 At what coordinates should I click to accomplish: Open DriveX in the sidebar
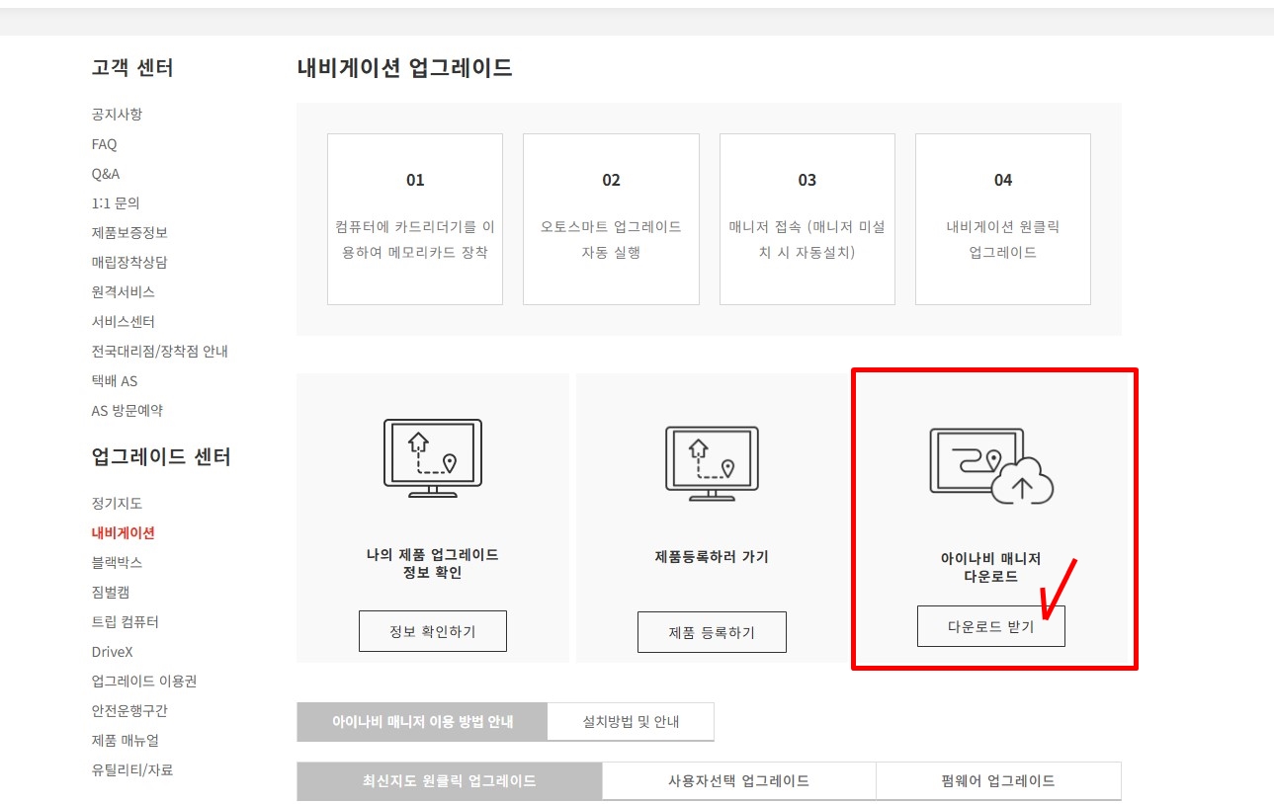[112, 652]
